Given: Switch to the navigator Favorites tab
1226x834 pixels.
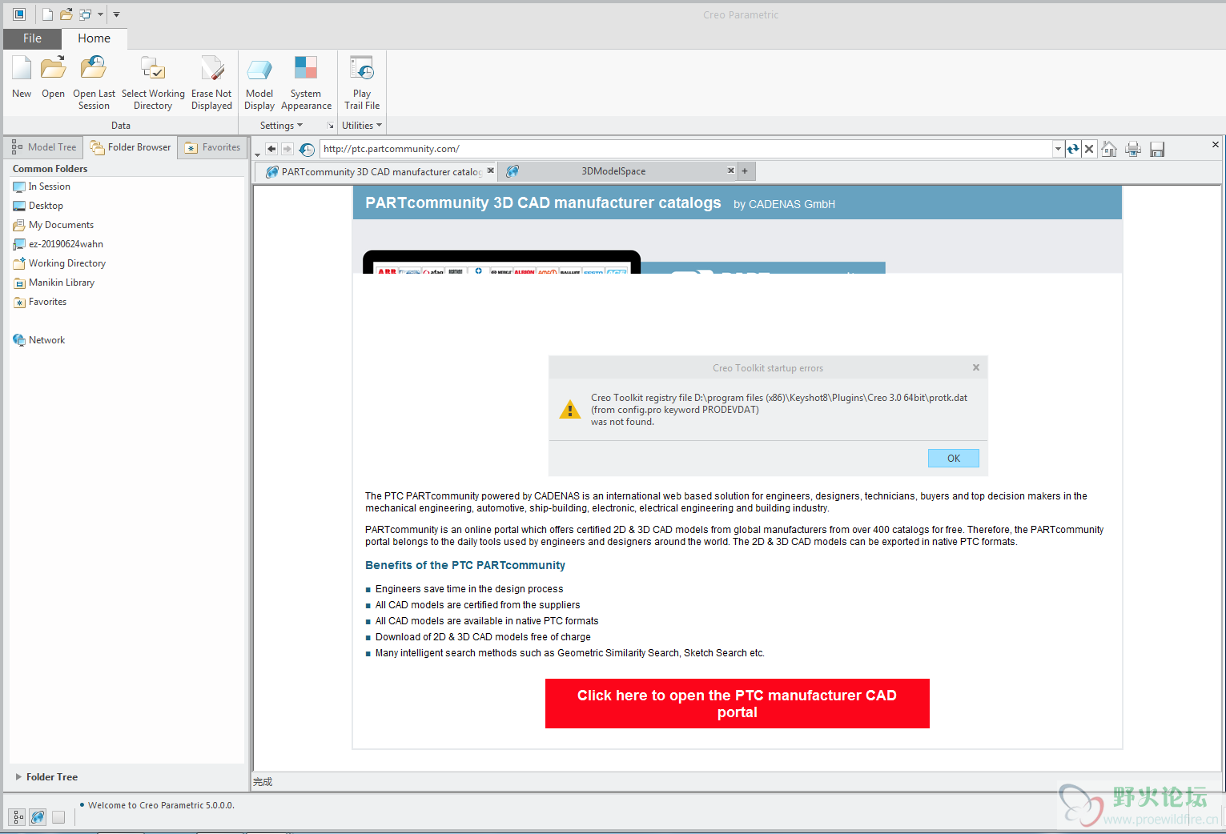Looking at the screenshot, I should pyautogui.click(x=213, y=147).
